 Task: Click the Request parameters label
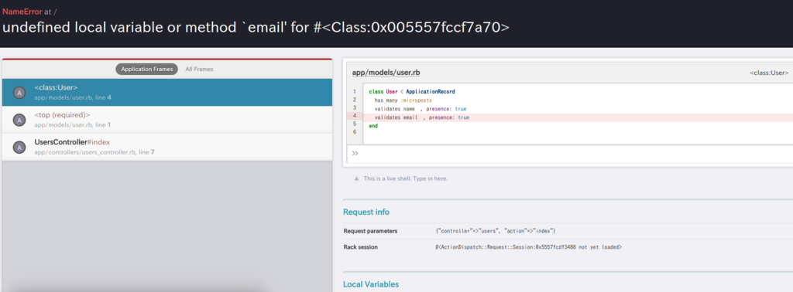370,231
